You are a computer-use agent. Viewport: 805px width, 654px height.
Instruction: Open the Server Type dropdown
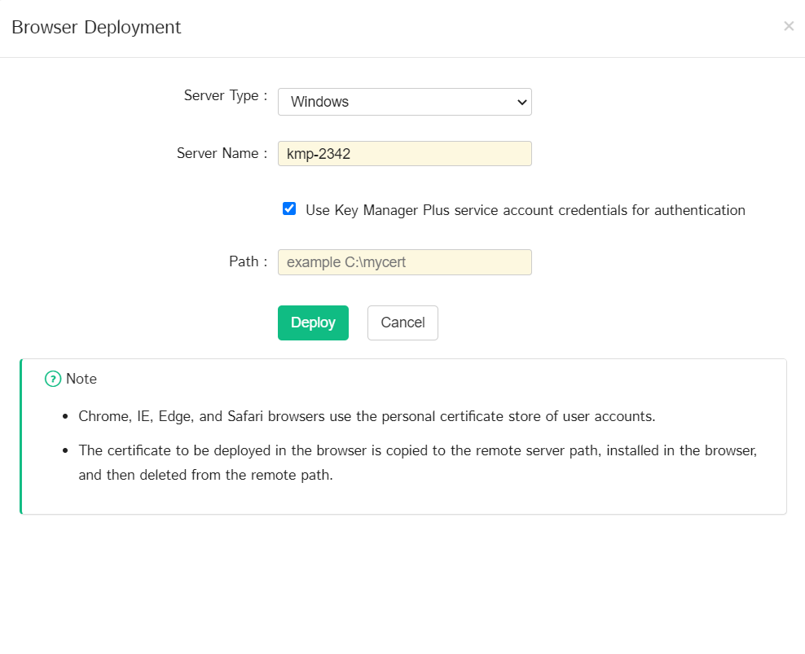pyautogui.click(x=404, y=102)
